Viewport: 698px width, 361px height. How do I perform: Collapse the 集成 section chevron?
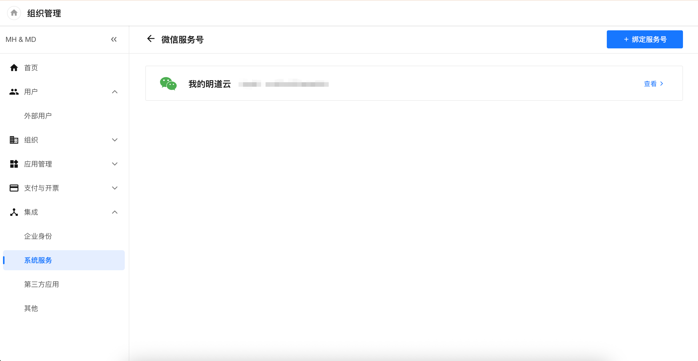[x=114, y=212]
